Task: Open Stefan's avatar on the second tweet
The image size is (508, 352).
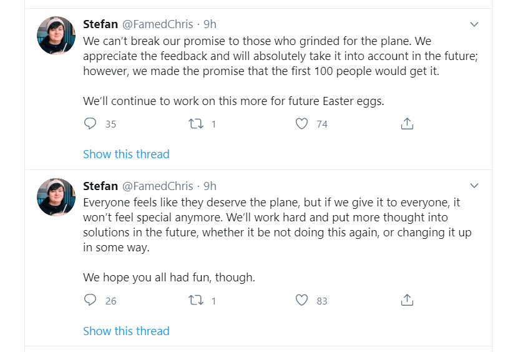Action: [x=56, y=197]
